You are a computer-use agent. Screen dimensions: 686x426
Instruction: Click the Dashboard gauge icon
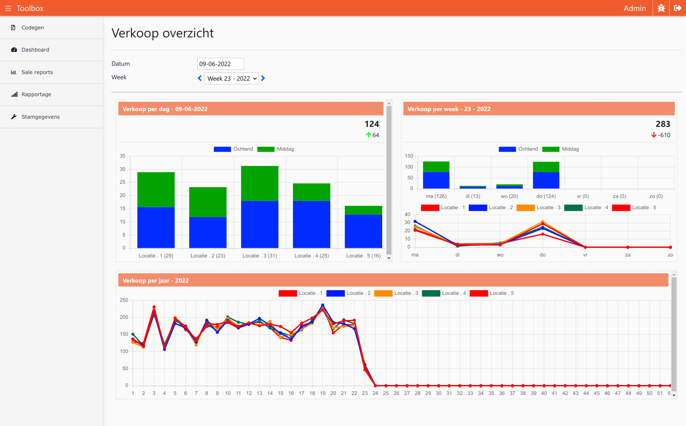click(x=14, y=50)
